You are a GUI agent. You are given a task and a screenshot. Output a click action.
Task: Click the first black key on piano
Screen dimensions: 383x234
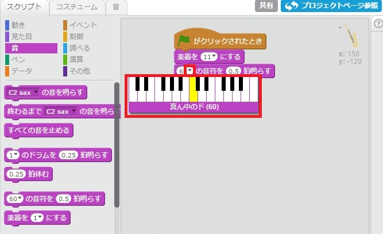pyautogui.click(x=137, y=84)
